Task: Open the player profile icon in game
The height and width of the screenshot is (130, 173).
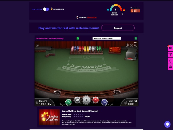Action: (x=127, y=45)
